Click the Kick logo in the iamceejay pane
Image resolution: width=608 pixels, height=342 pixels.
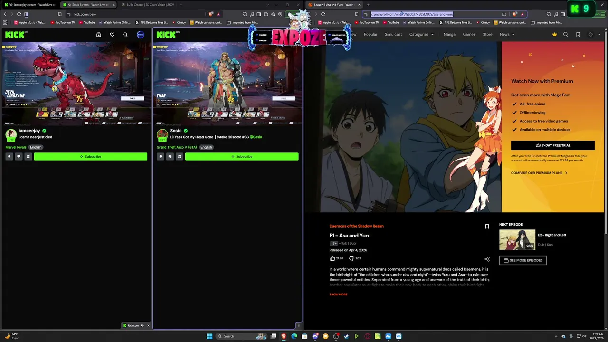click(17, 34)
